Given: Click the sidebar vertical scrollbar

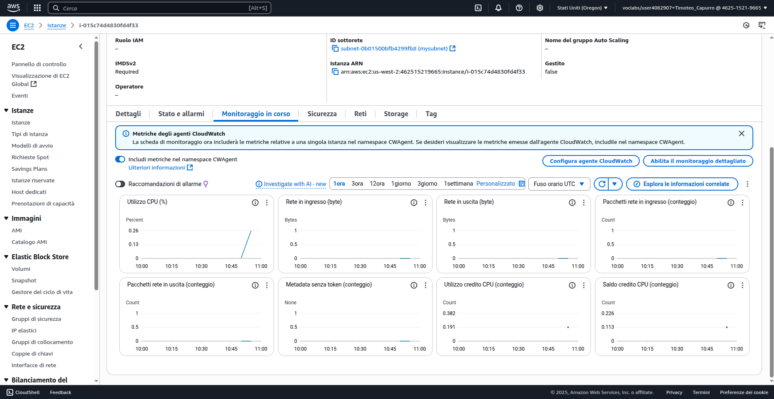Looking at the screenshot, I should click(x=96, y=165).
